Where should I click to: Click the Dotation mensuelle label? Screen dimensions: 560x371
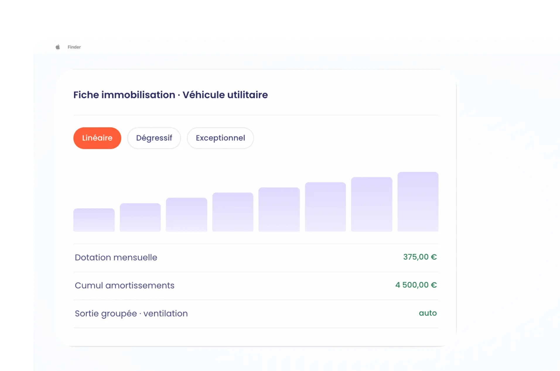(116, 257)
